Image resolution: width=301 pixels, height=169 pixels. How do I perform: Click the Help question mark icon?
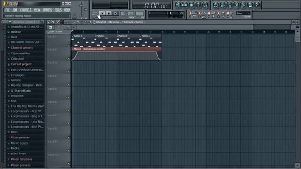[257, 5]
